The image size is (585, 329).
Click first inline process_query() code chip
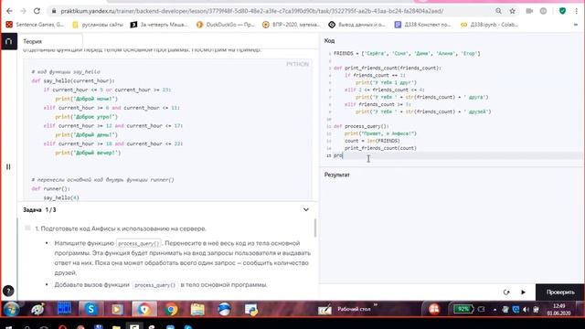pos(138,243)
